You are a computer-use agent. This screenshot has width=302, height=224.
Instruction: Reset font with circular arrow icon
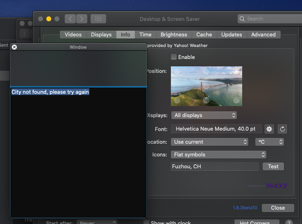pyautogui.click(x=282, y=129)
